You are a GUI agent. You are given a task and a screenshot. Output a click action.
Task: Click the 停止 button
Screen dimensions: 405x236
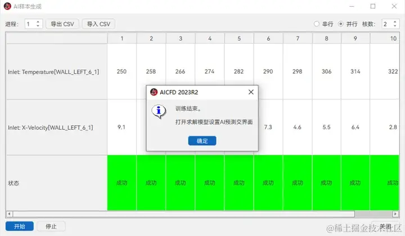pos(51,226)
